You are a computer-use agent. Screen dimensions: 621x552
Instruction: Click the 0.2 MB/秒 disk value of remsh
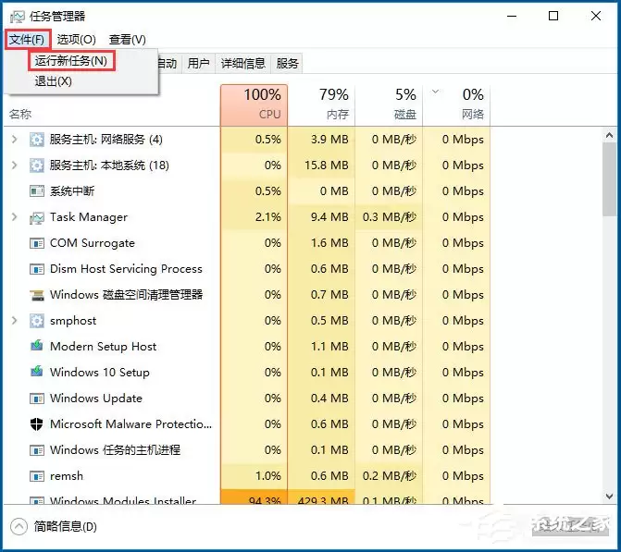pyautogui.click(x=390, y=476)
